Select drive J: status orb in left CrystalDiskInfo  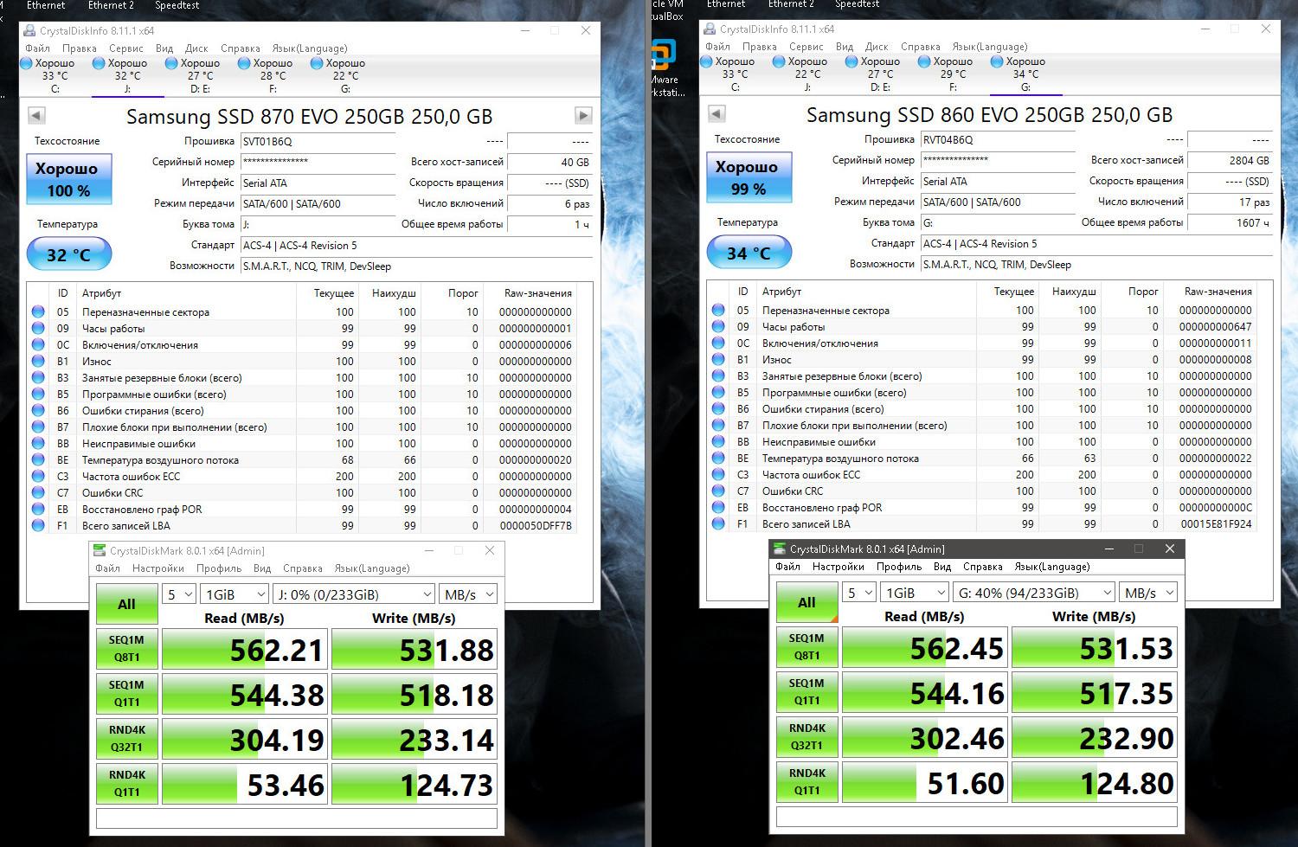pos(99,63)
